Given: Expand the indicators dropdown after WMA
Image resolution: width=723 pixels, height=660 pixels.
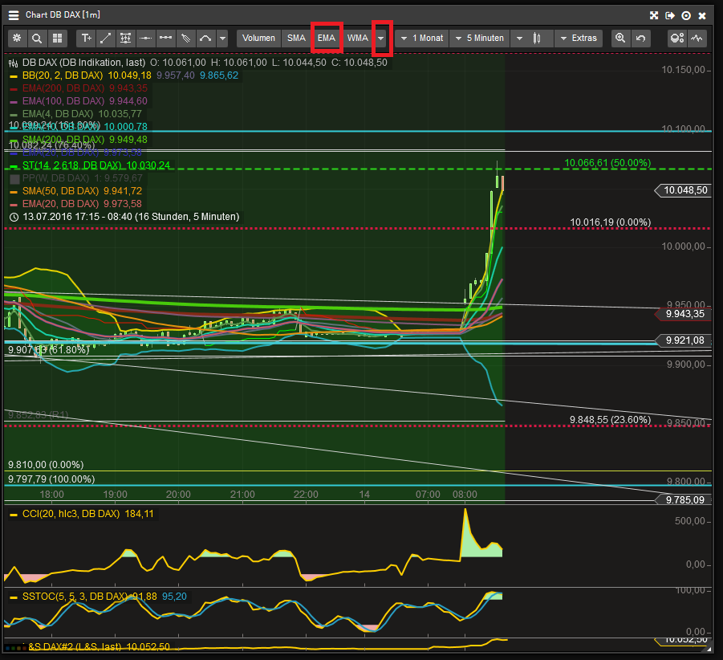Looking at the screenshot, I should (x=382, y=38).
